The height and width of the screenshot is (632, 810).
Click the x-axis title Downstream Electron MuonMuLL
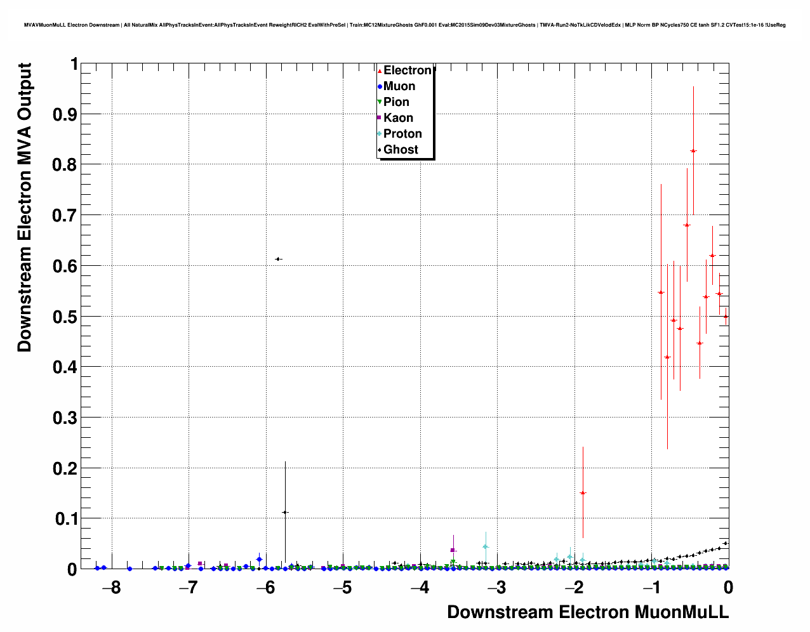[x=588, y=612]
